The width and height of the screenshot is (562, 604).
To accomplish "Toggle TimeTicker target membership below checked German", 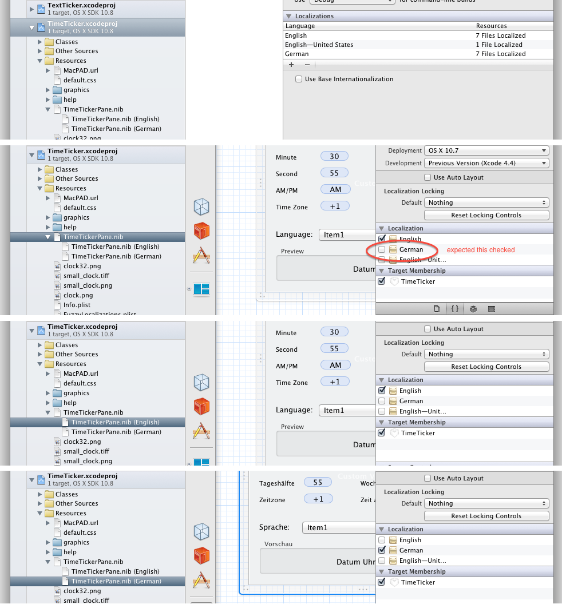I will (382, 582).
